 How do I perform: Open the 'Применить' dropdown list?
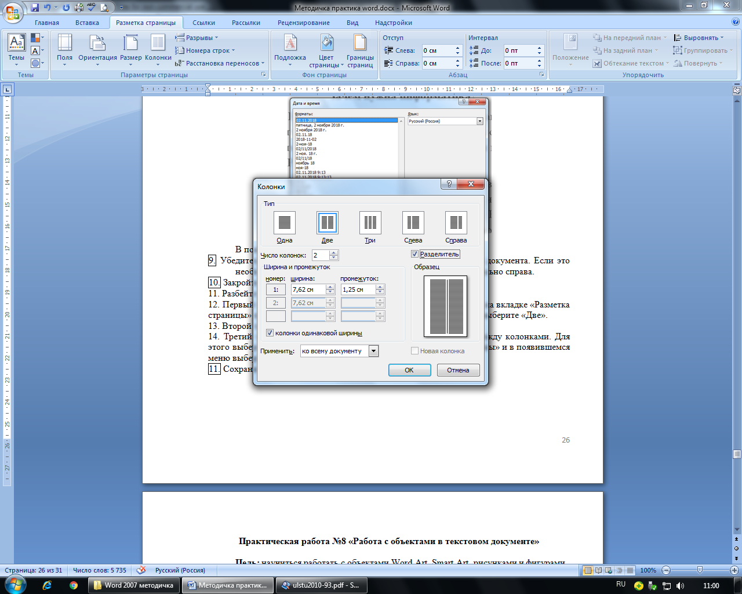click(373, 351)
